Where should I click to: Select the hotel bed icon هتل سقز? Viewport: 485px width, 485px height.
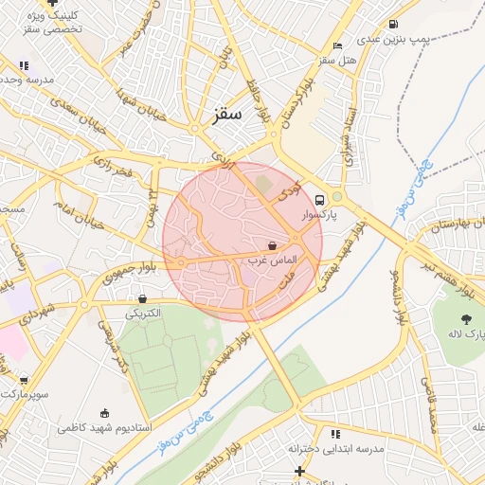[337, 46]
